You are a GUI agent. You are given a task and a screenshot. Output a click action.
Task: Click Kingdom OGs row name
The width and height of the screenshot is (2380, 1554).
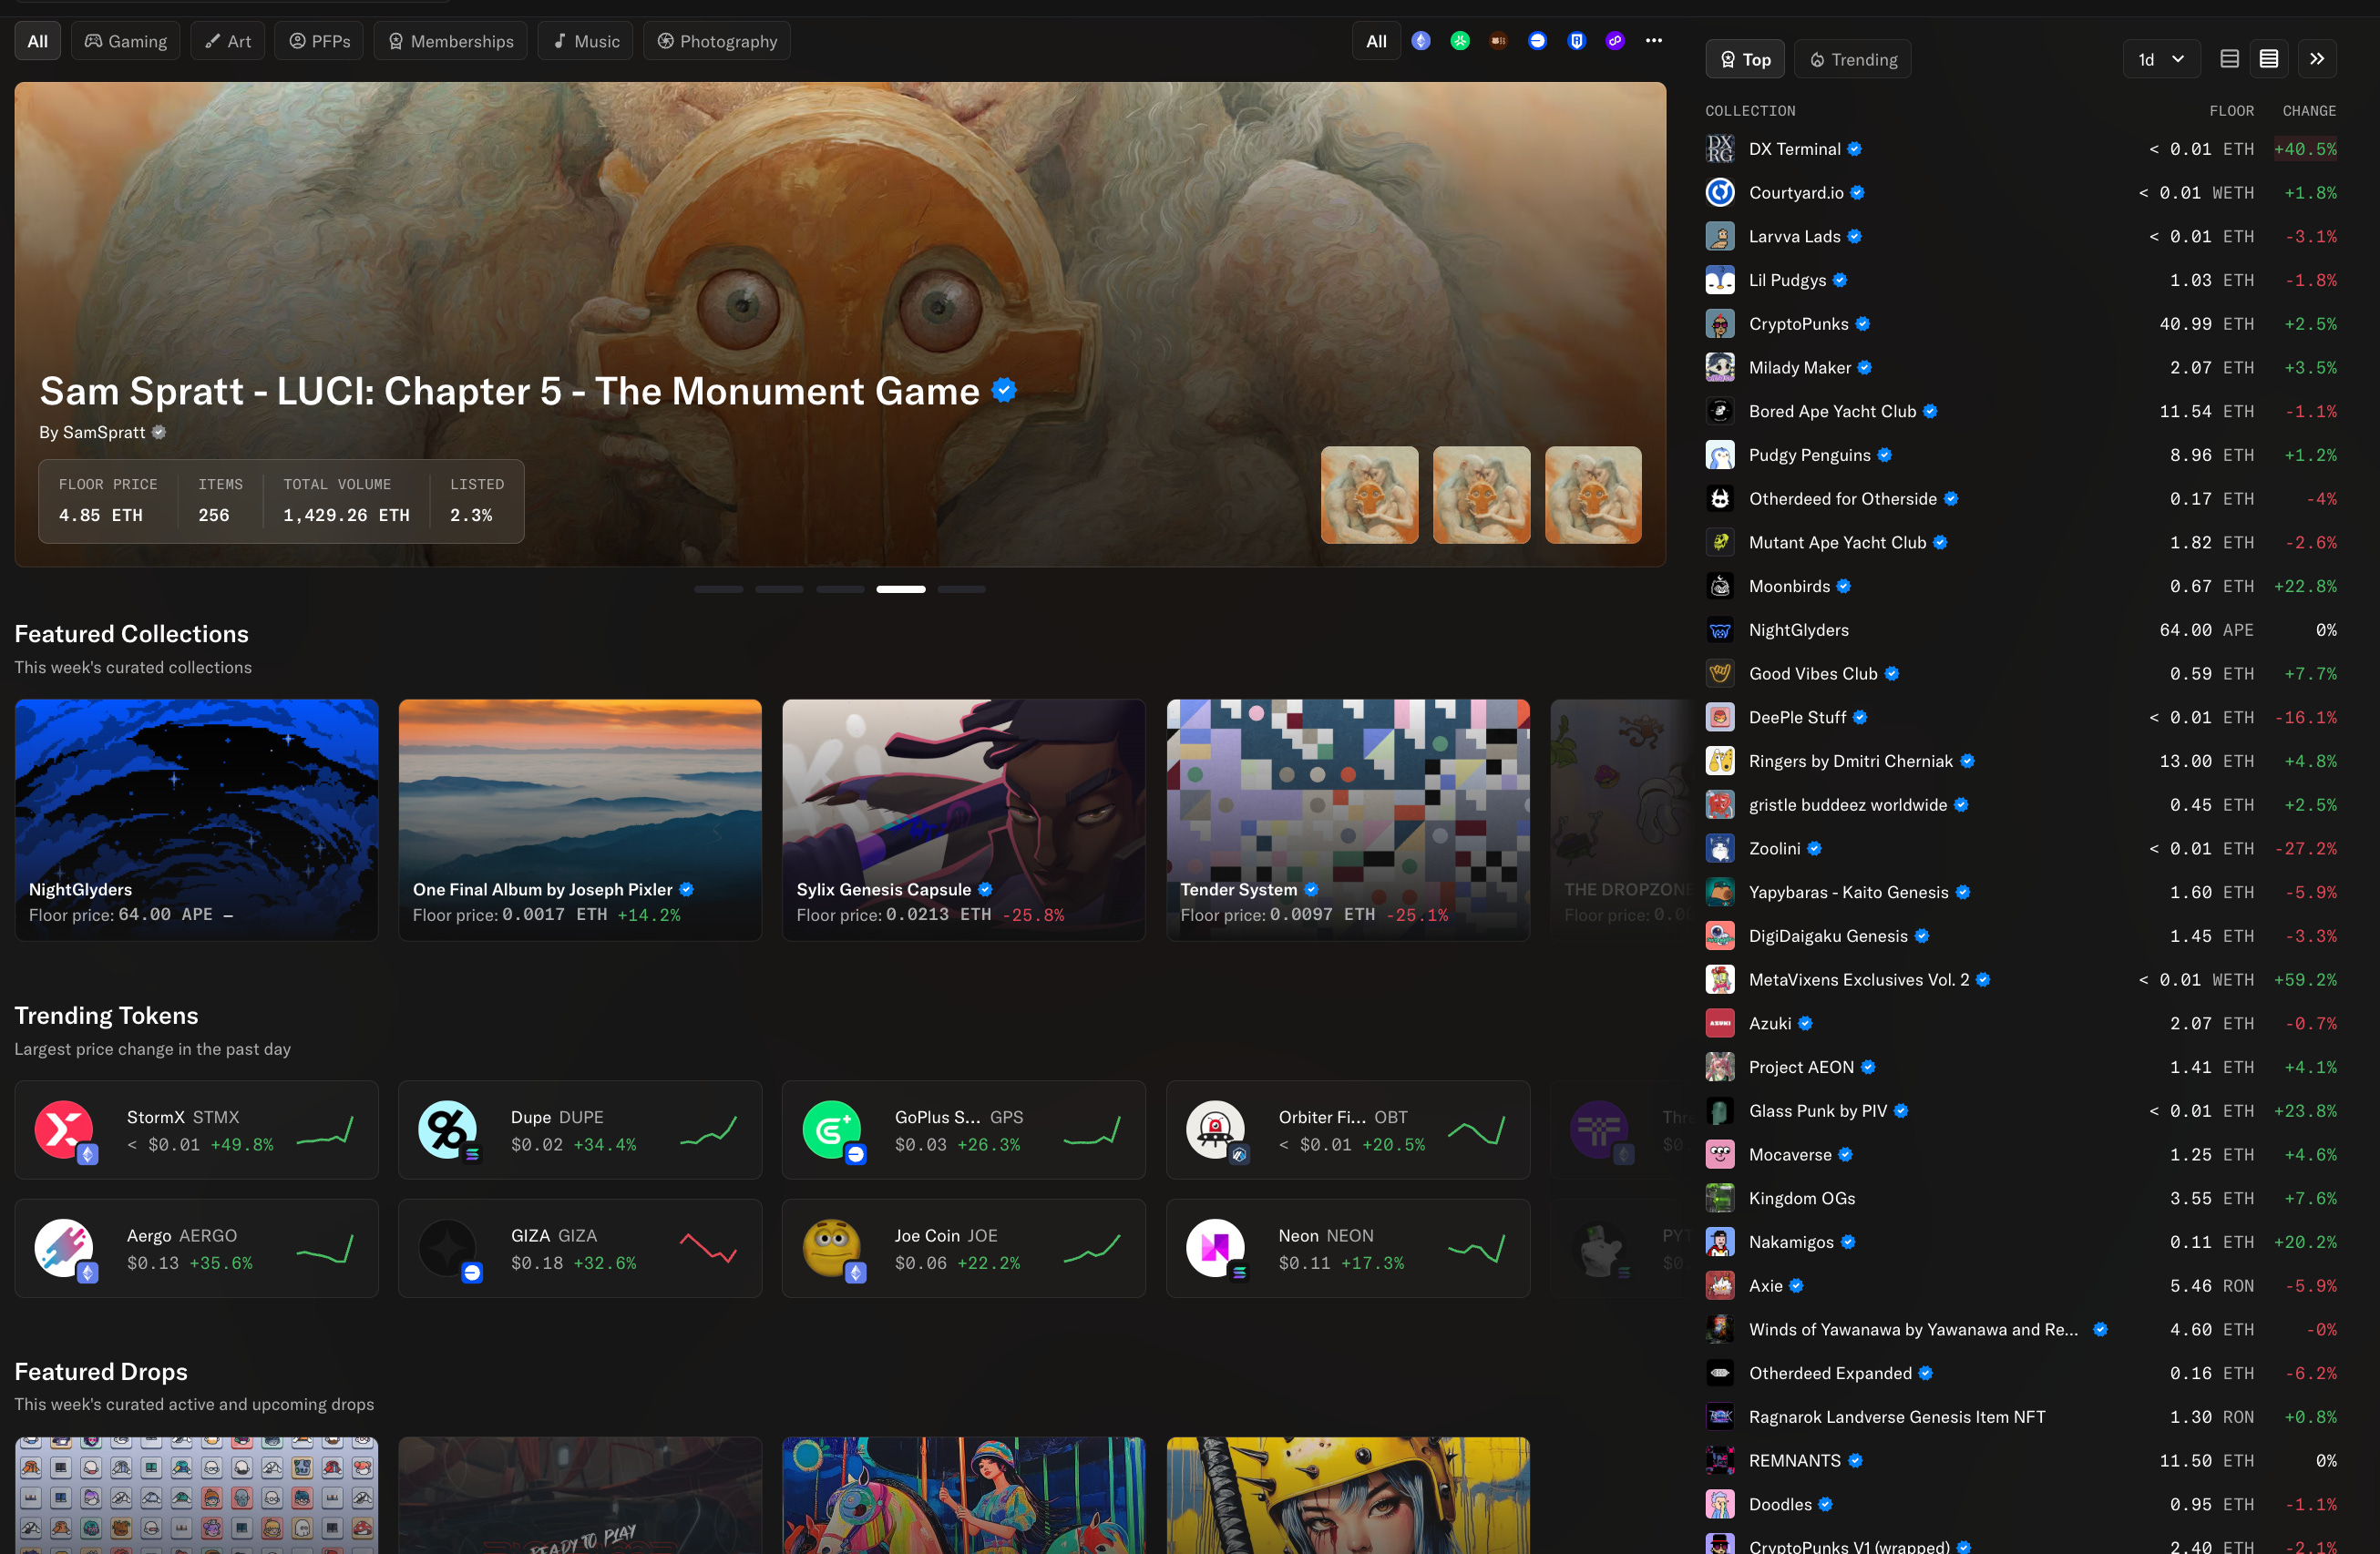click(1802, 1198)
